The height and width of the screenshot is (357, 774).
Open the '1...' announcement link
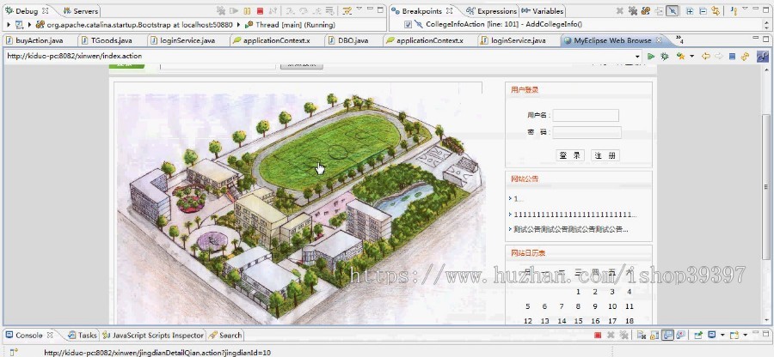pos(519,199)
